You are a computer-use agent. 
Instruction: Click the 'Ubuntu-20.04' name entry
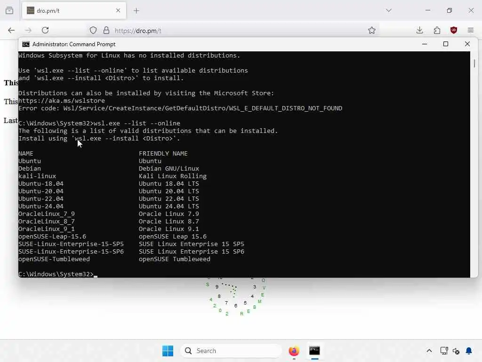41,191
